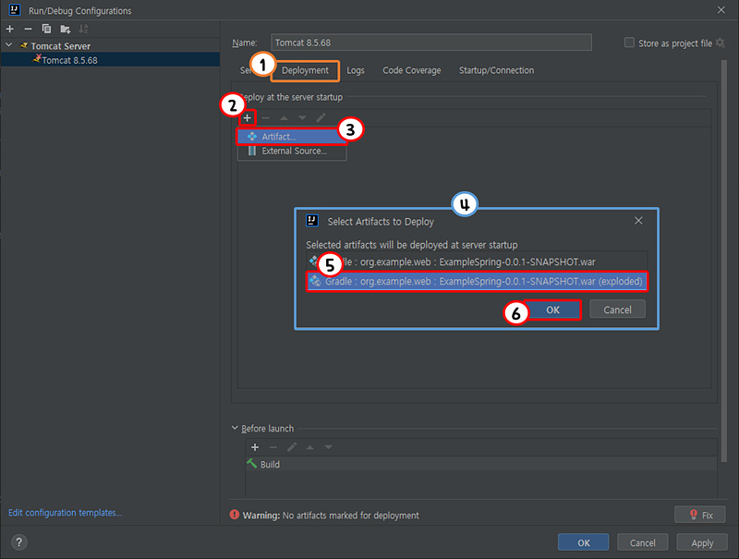739x559 pixels.
Task: Move the deployment item down
Action: pos(302,118)
